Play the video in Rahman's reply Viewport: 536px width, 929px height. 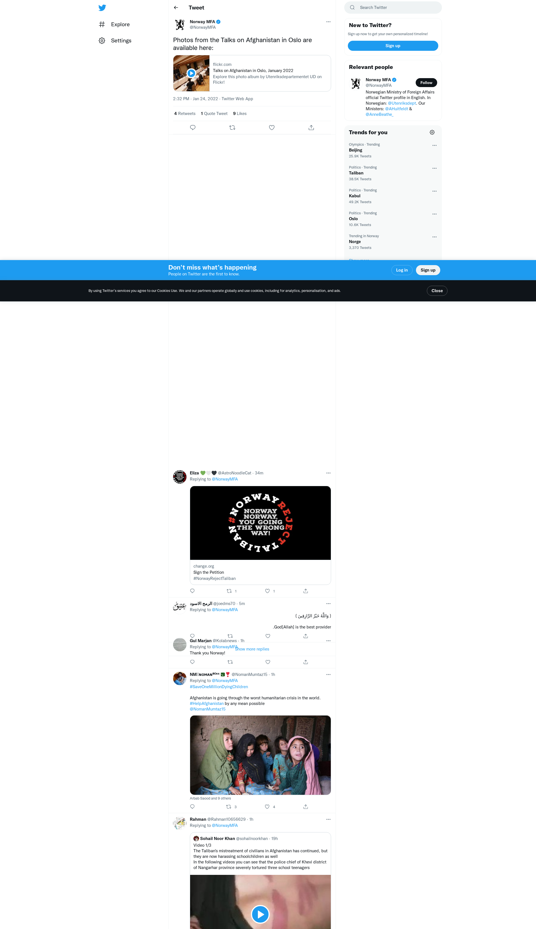(x=260, y=914)
